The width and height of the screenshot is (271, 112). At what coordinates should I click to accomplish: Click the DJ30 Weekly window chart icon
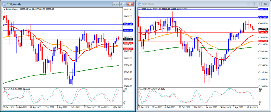point(4,4)
